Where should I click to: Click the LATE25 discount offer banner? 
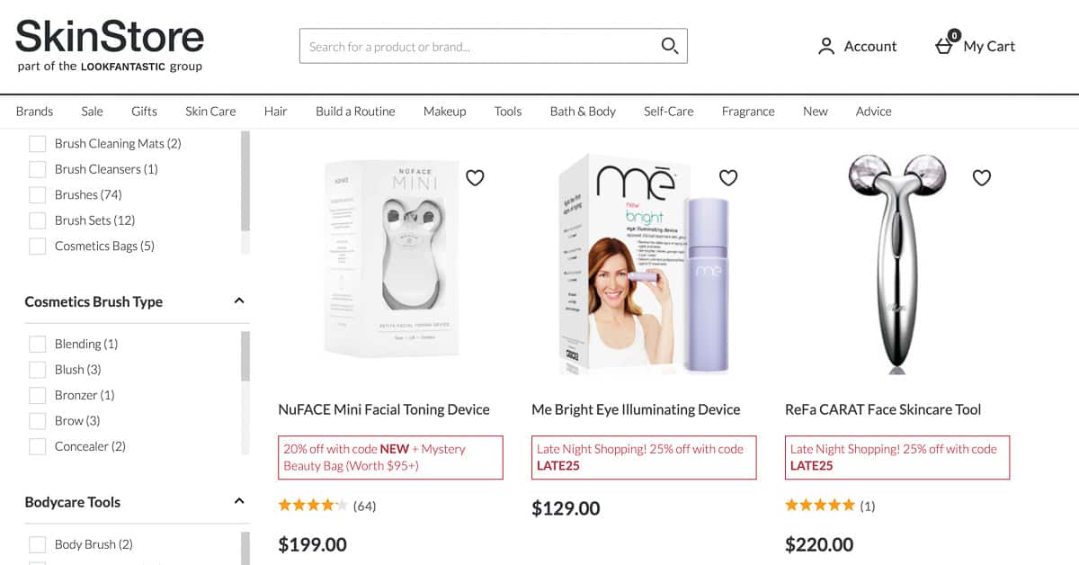(x=644, y=457)
